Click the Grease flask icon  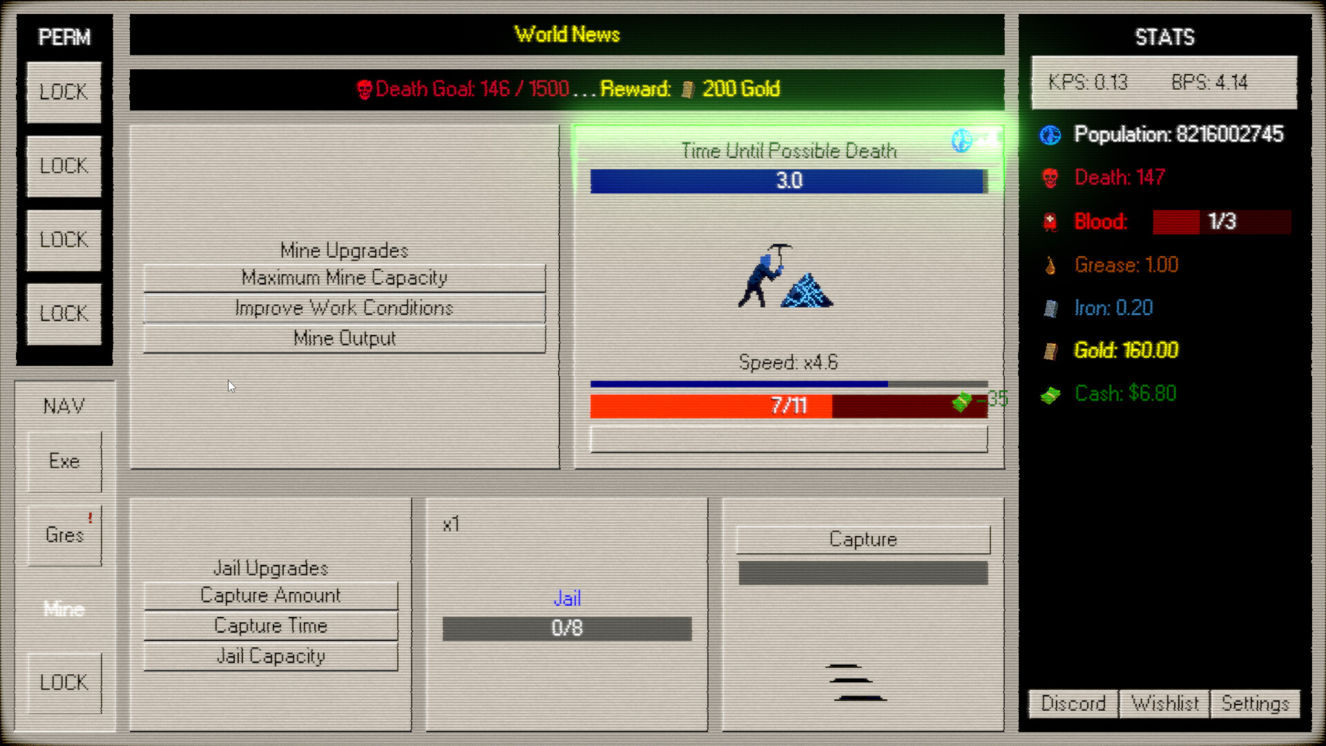[x=1050, y=265]
